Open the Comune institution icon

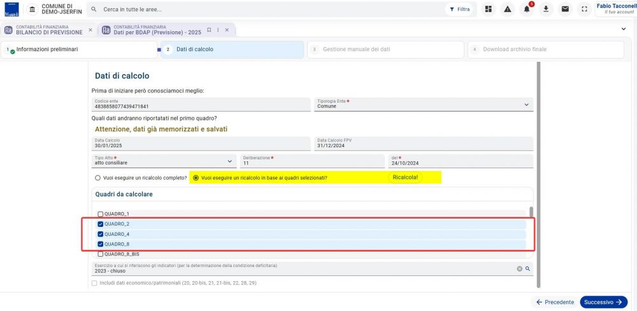coord(32,10)
